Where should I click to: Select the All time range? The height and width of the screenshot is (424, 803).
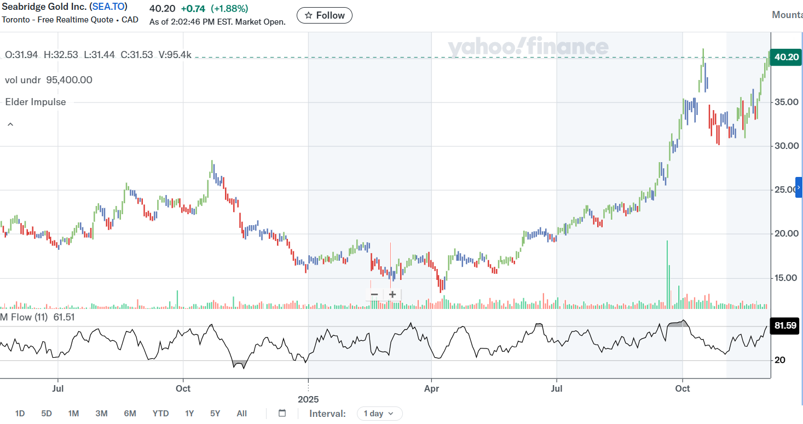pos(241,413)
